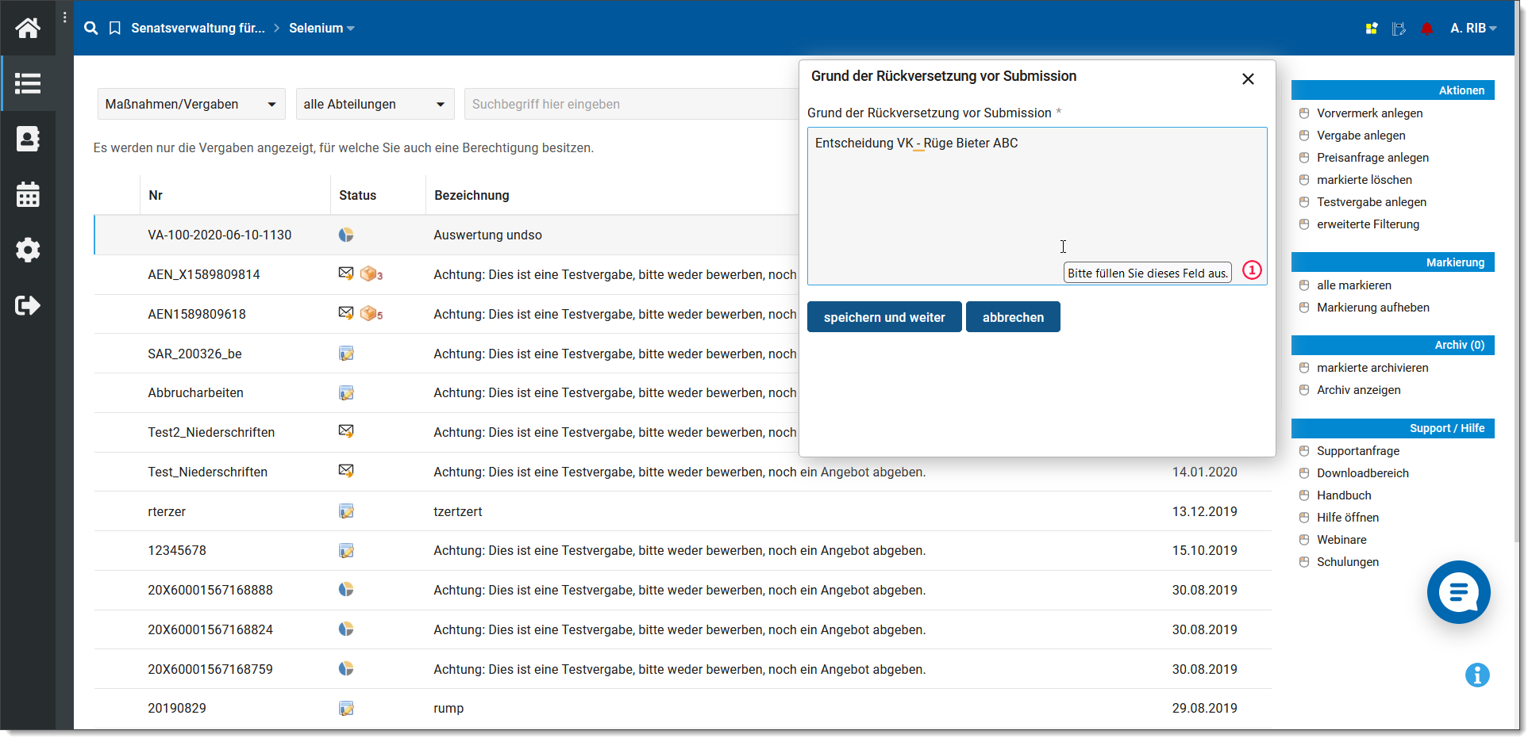Image resolution: width=1532 pixels, height=742 pixels.
Task: Click Vergabe anlegen action
Action: [x=1361, y=136]
